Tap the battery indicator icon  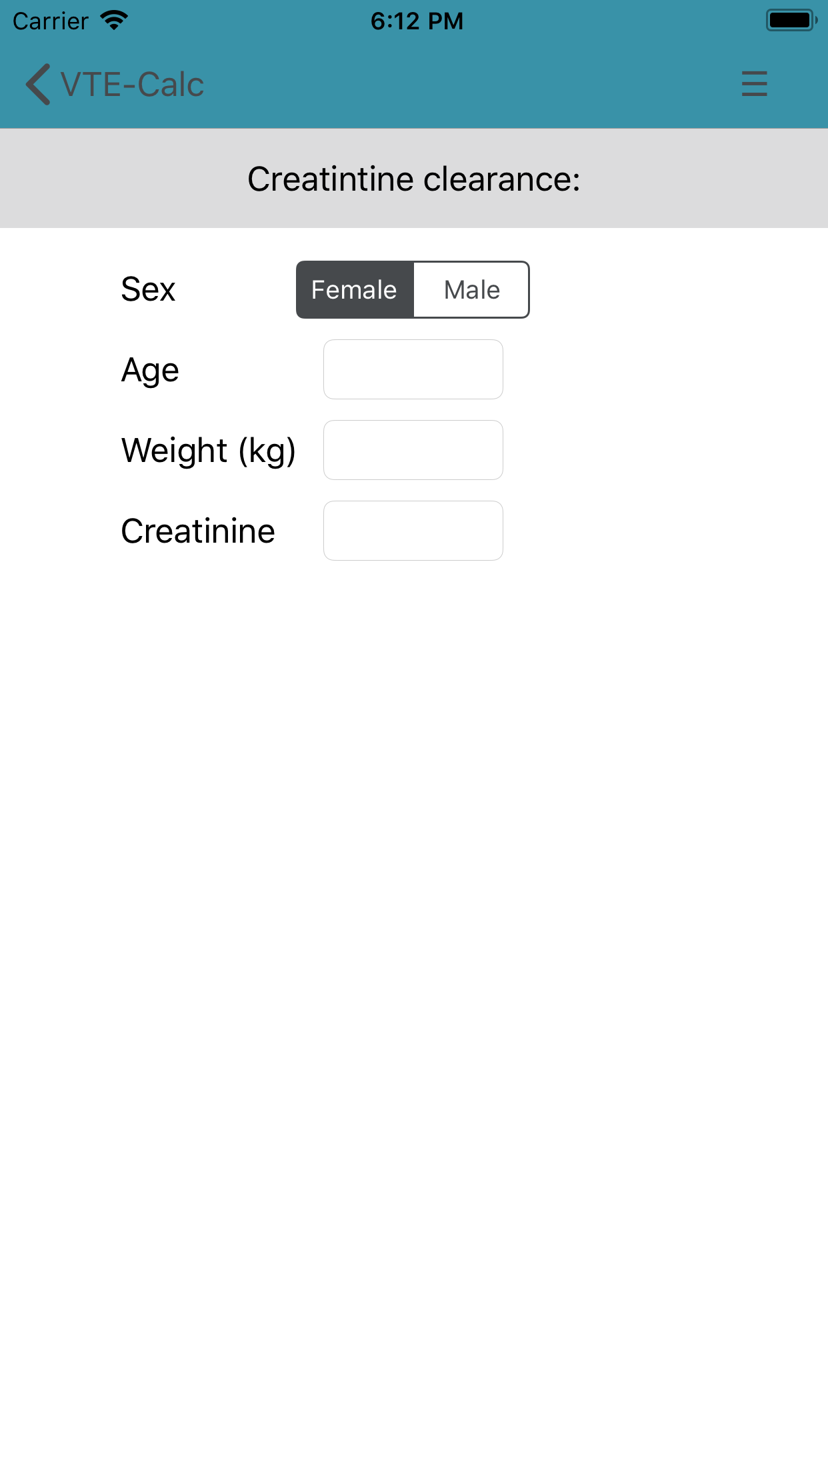pyautogui.click(x=791, y=21)
